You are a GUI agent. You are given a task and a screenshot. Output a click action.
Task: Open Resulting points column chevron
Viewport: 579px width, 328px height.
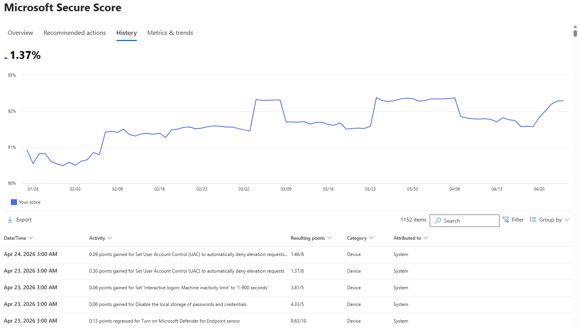click(x=330, y=238)
